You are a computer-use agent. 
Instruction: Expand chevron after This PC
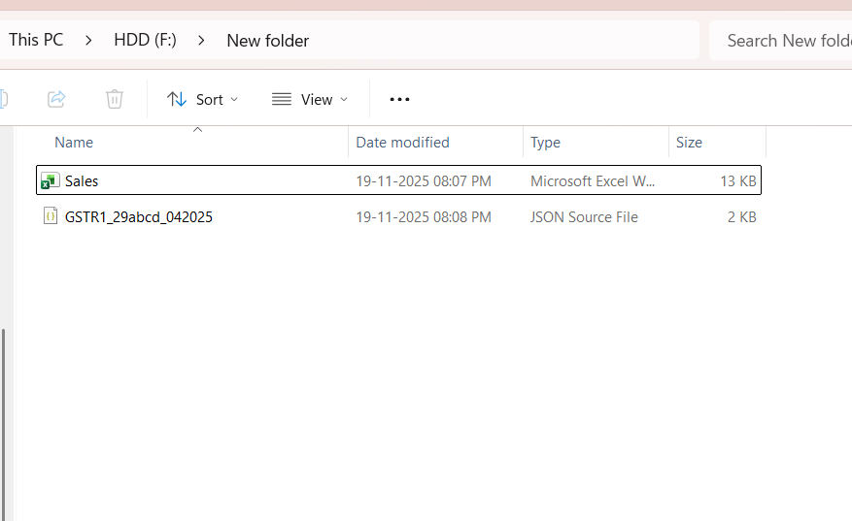(88, 41)
